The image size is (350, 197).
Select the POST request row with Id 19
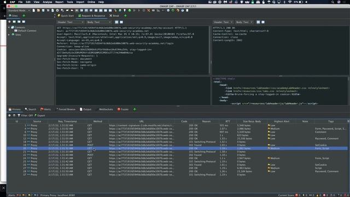click(177, 145)
